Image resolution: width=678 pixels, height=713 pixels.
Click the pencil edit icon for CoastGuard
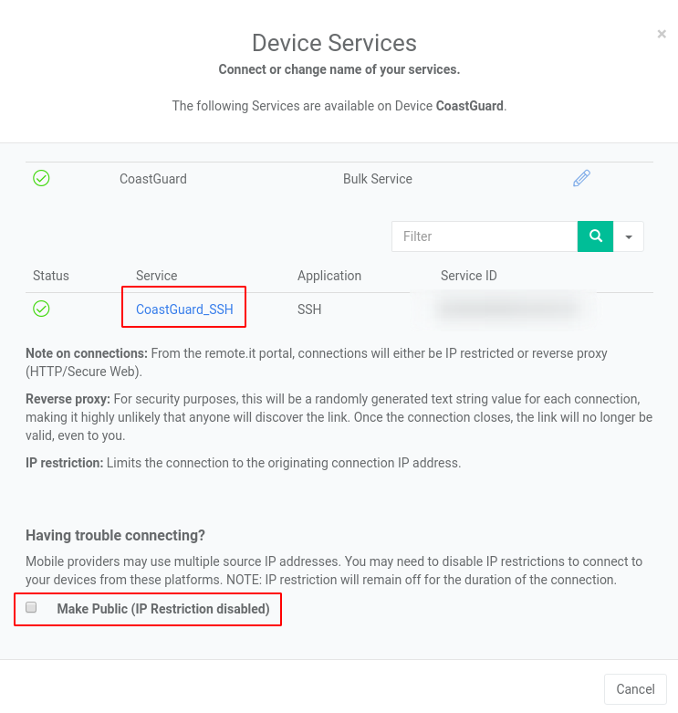(x=581, y=178)
